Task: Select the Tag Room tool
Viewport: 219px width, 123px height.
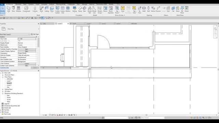Action: tap(117, 10)
